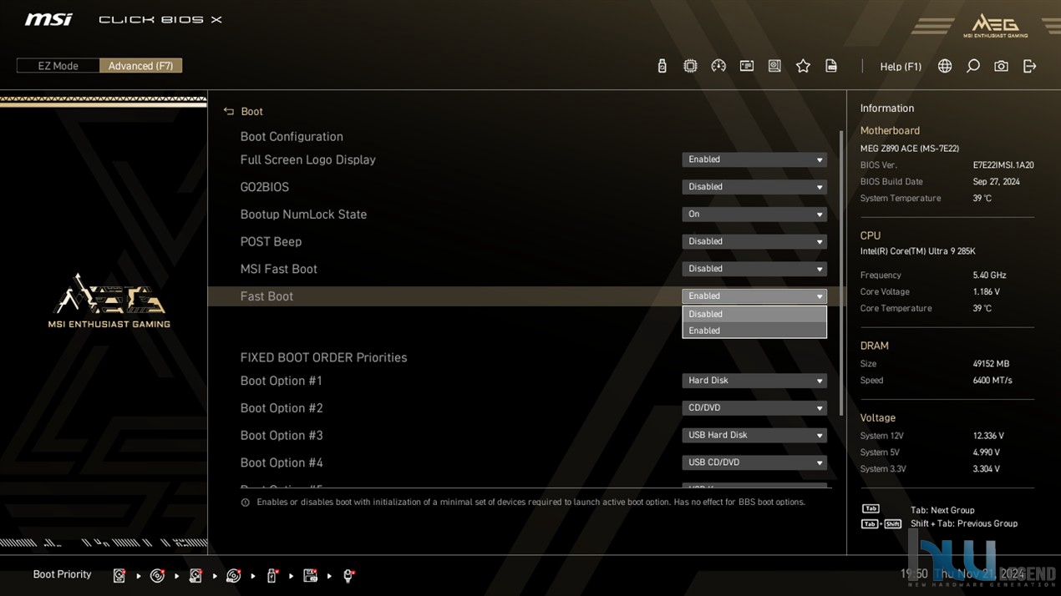Go back using the arrow beside Boot
Screen dimensions: 1061x596
tap(229, 111)
